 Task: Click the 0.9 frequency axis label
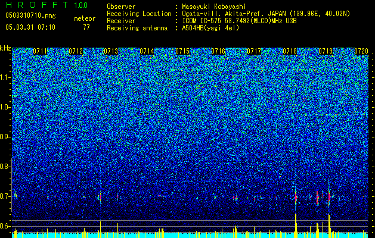(x=4, y=137)
